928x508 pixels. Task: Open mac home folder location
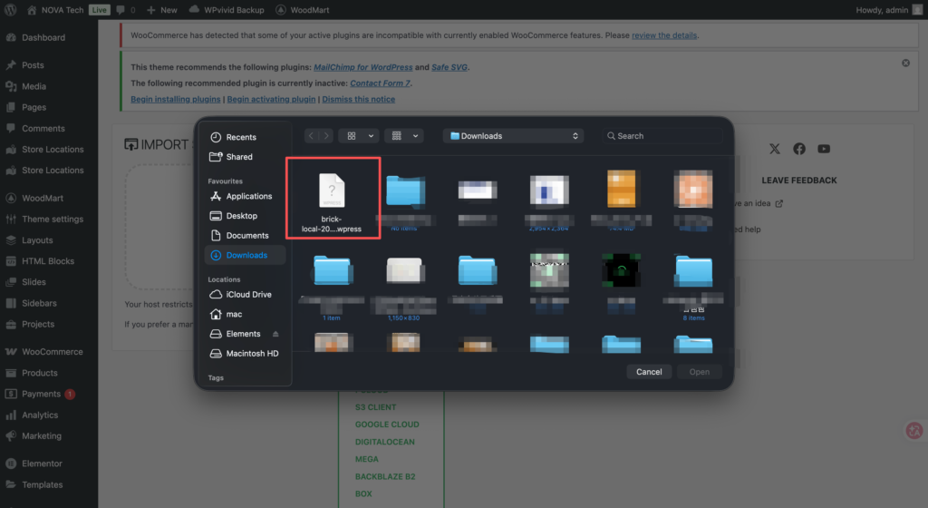[x=226, y=314]
